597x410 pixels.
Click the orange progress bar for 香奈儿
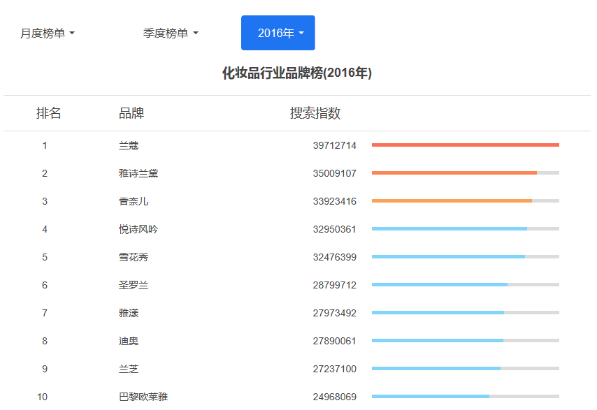[x=452, y=201]
